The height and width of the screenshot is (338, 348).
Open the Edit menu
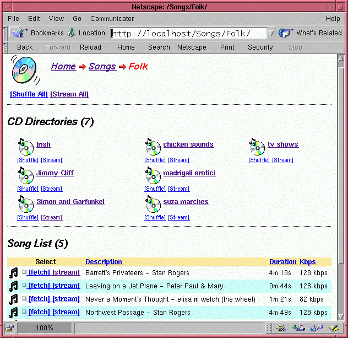pos(34,19)
